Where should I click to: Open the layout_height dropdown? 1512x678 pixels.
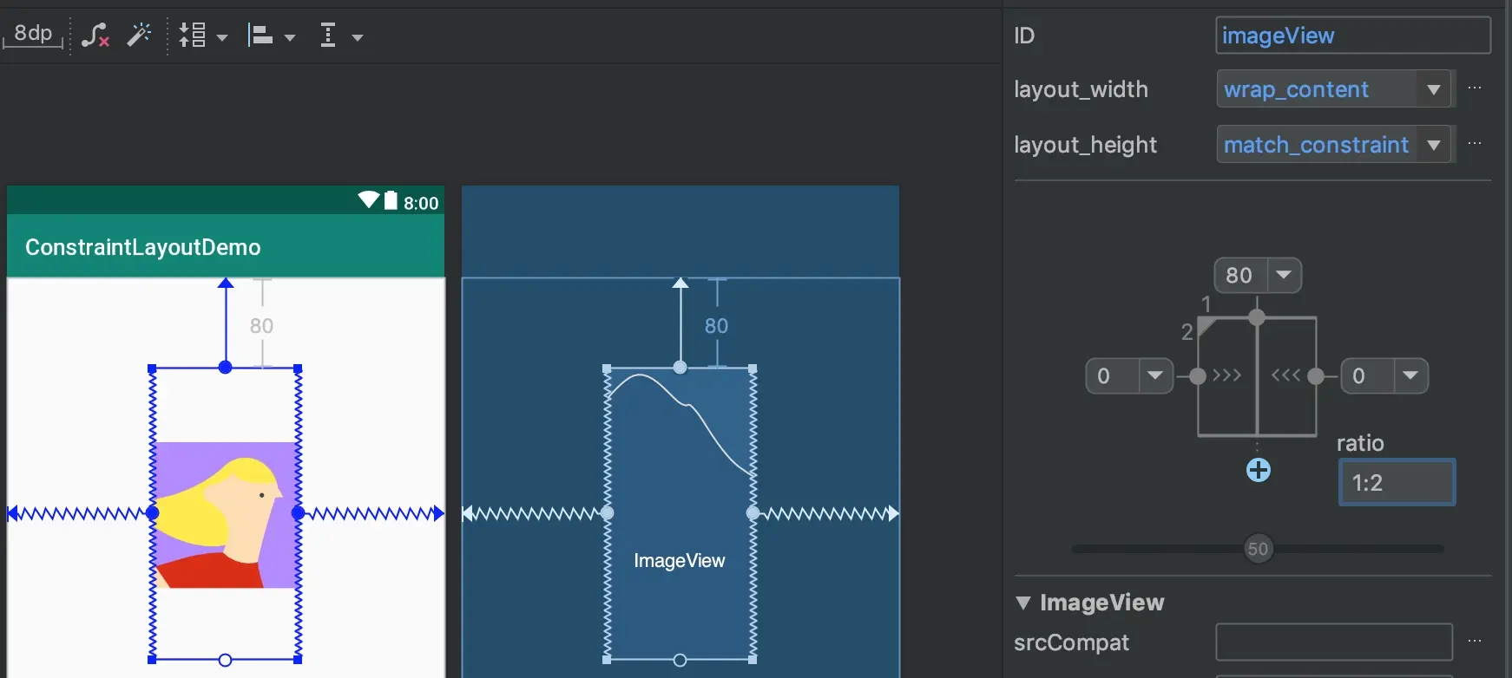click(x=1433, y=145)
